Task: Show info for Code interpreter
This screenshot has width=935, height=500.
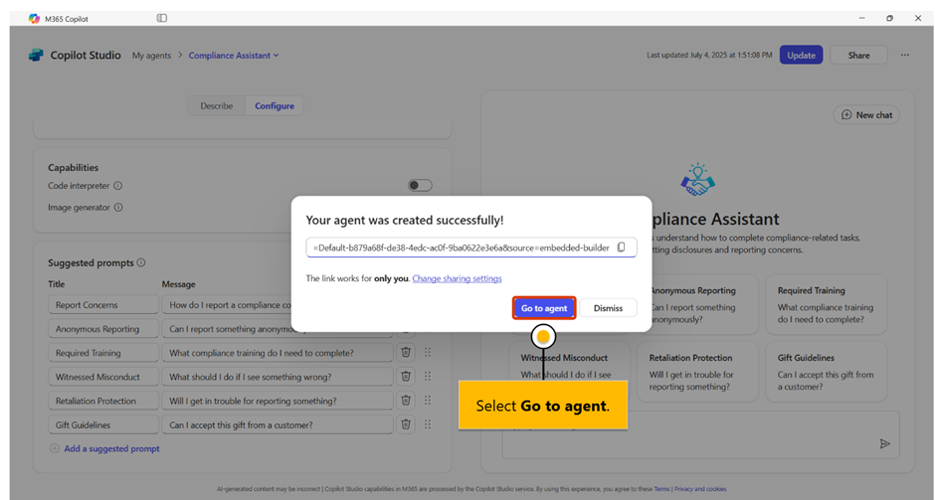Action: click(118, 185)
